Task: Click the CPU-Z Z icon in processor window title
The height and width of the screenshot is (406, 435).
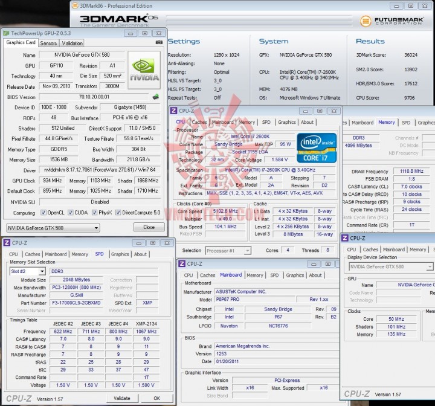Action: click(173, 111)
